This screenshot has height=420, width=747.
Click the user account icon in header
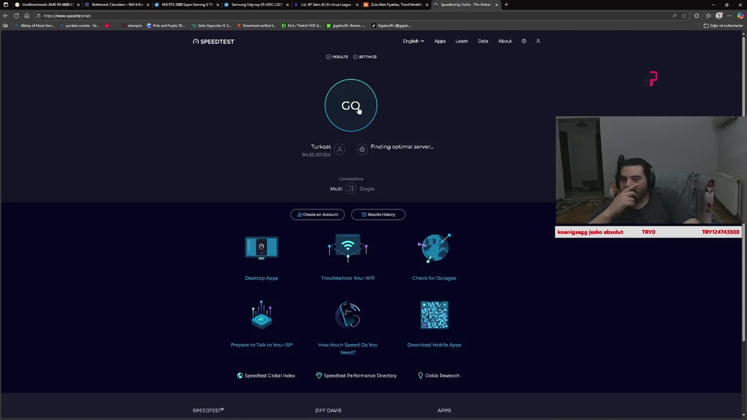(x=538, y=41)
